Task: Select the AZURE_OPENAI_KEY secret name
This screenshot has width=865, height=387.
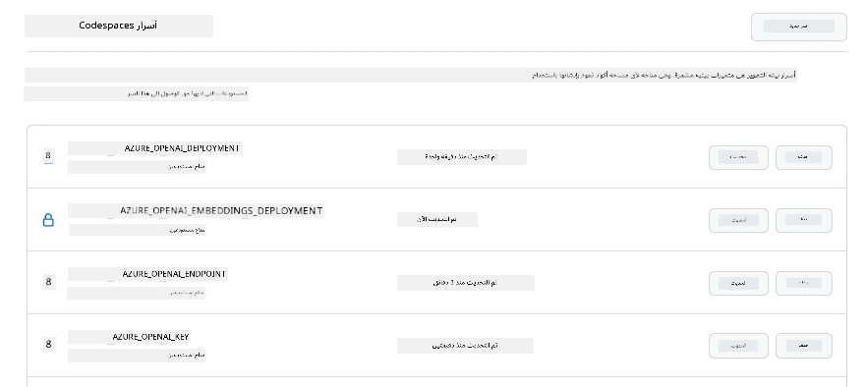Action: (151, 337)
